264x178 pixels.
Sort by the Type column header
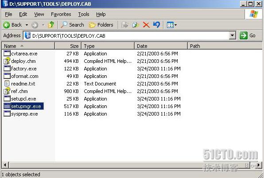click(x=108, y=46)
